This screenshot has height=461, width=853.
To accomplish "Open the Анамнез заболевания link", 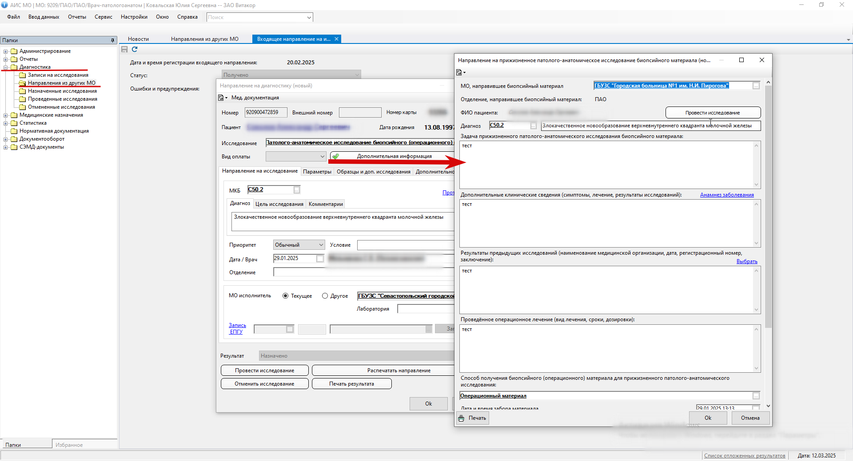I will pos(727,195).
